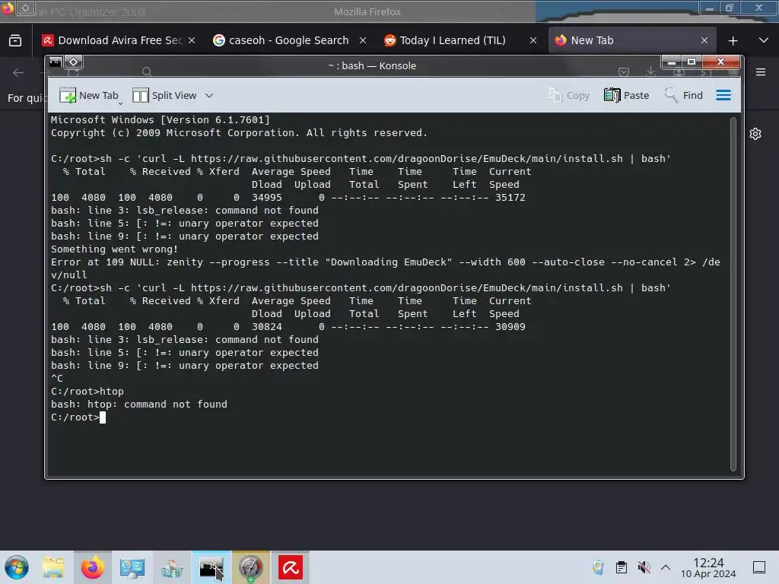Click the '~ : bash — Konsole' title bar

(x=372, y=65)
